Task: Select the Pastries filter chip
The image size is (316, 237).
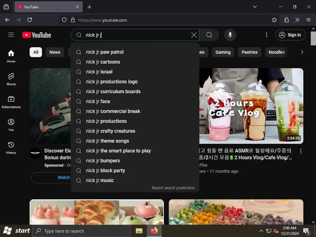Action: pos(249,52)
